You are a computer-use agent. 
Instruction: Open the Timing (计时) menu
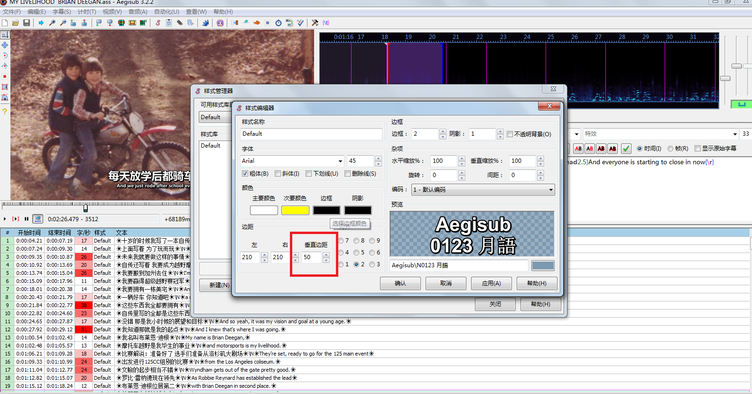pyautogui.click(x=87, y=12)
